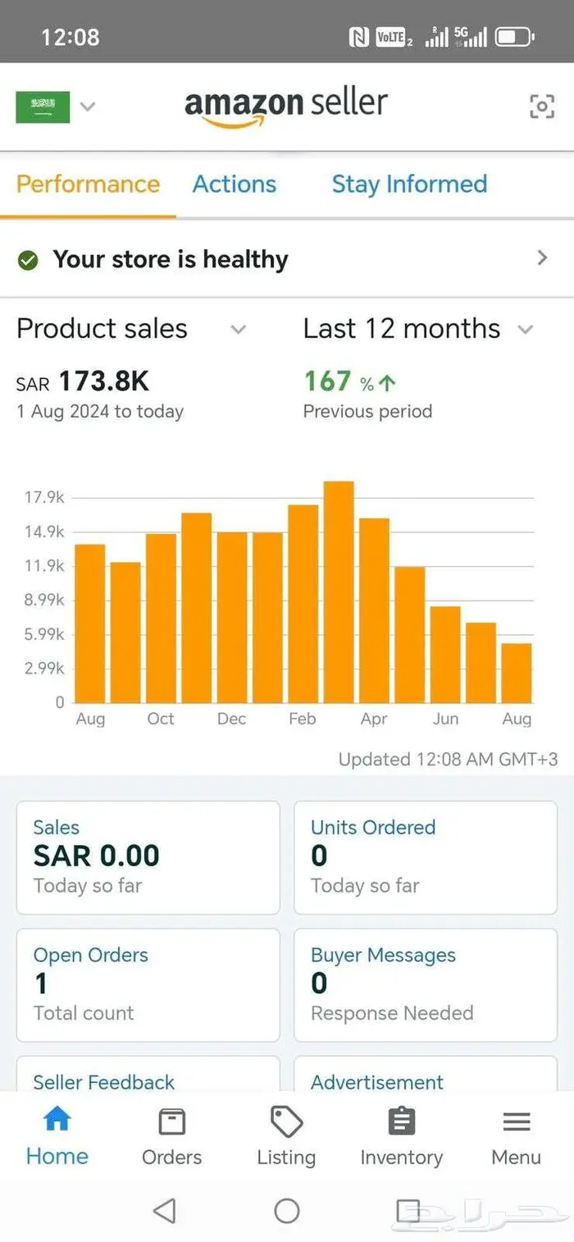Screen dimensions: 574x1242
Task: Open the Orders box icon
Action: point(171,1121)
